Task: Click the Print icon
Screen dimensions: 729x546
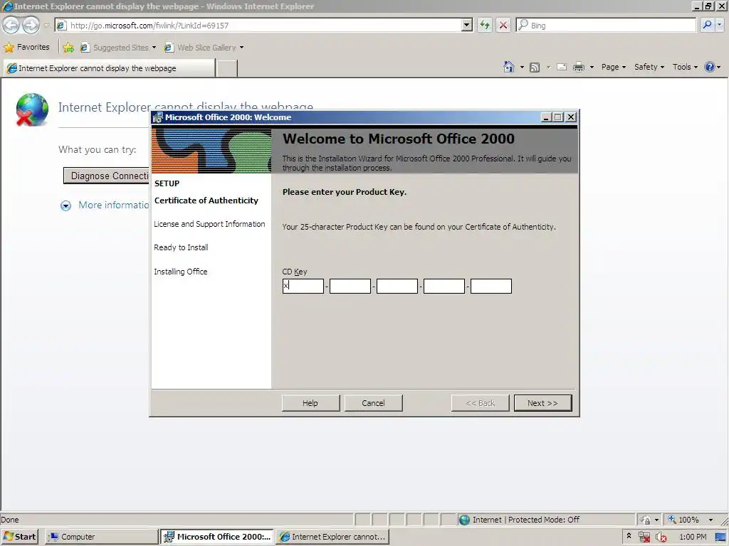Action: (578, 68)
